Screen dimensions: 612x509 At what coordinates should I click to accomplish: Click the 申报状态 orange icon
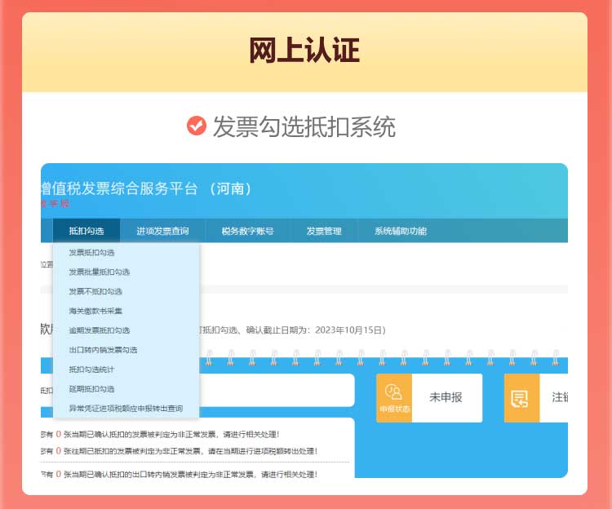(x=394, y=397)
